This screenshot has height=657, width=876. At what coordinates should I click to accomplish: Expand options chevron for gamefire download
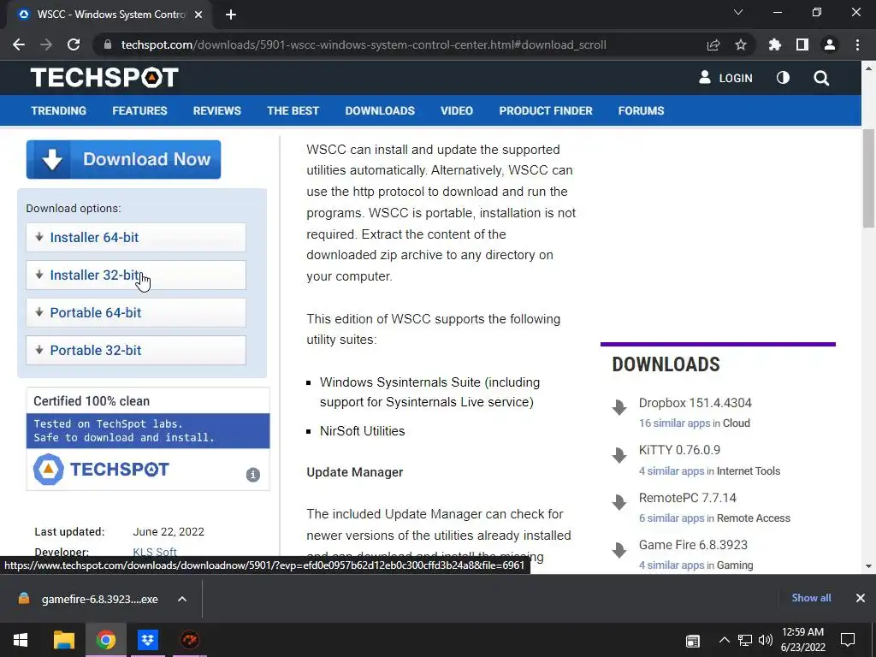tap(182, 599)
